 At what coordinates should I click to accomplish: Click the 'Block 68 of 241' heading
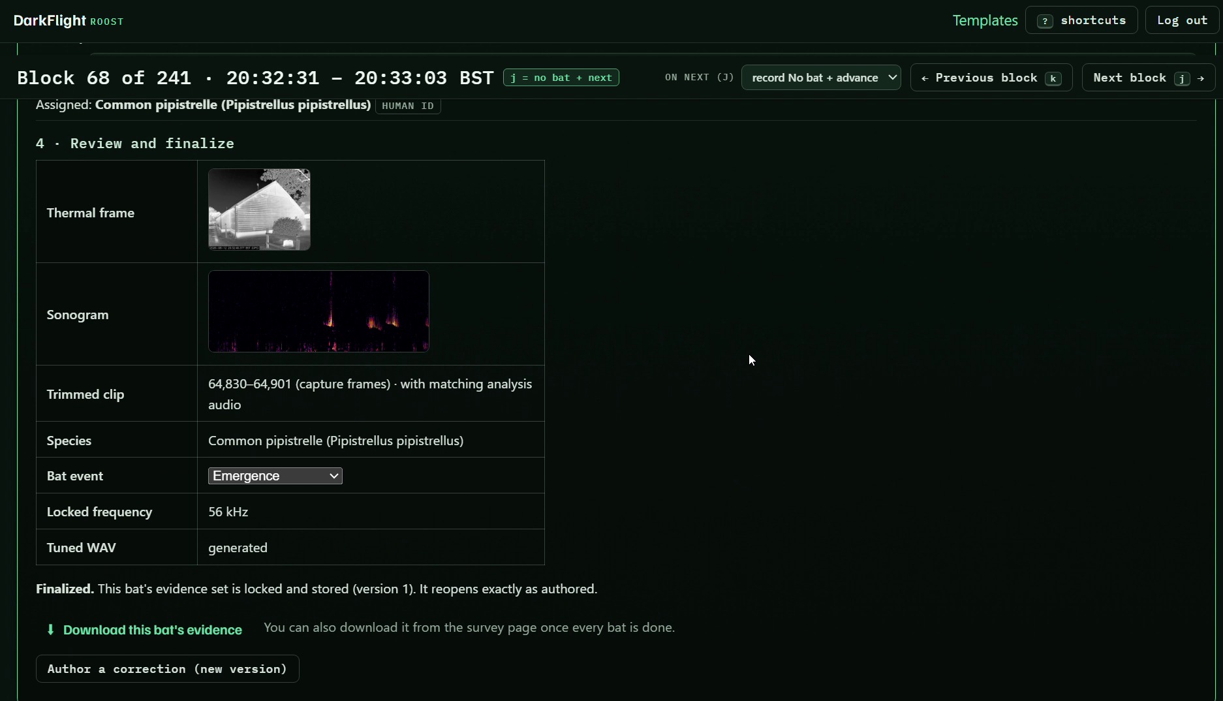104,78
